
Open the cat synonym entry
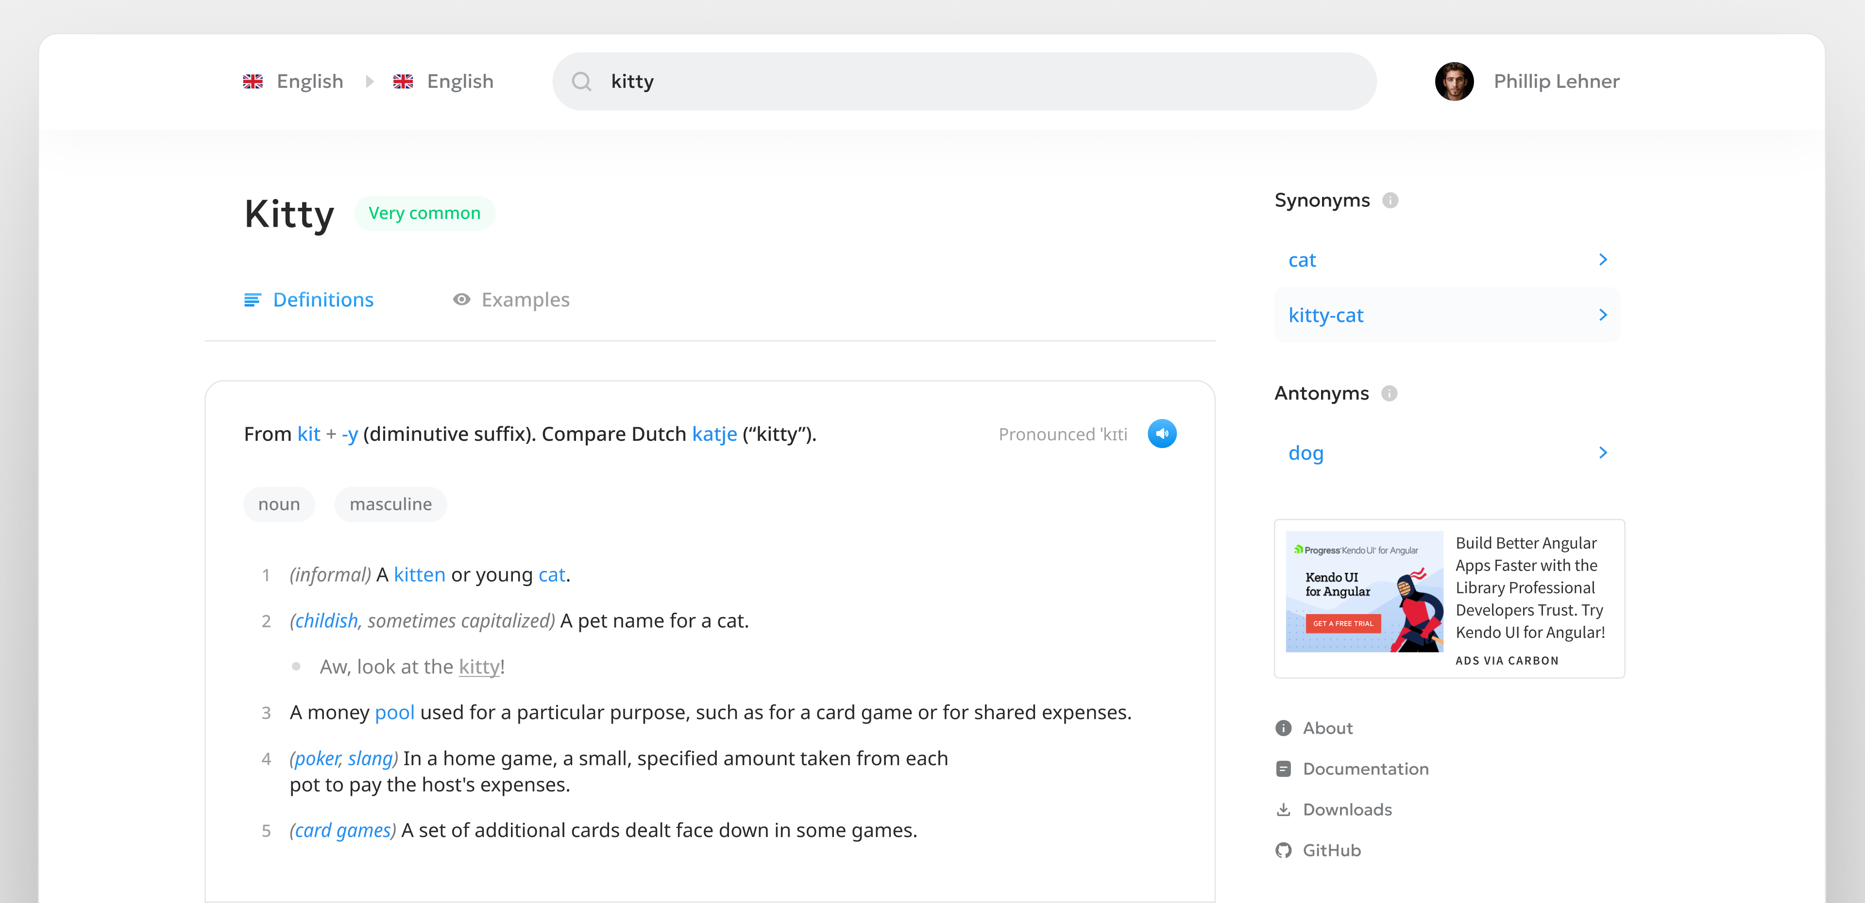click(1447, 260)
